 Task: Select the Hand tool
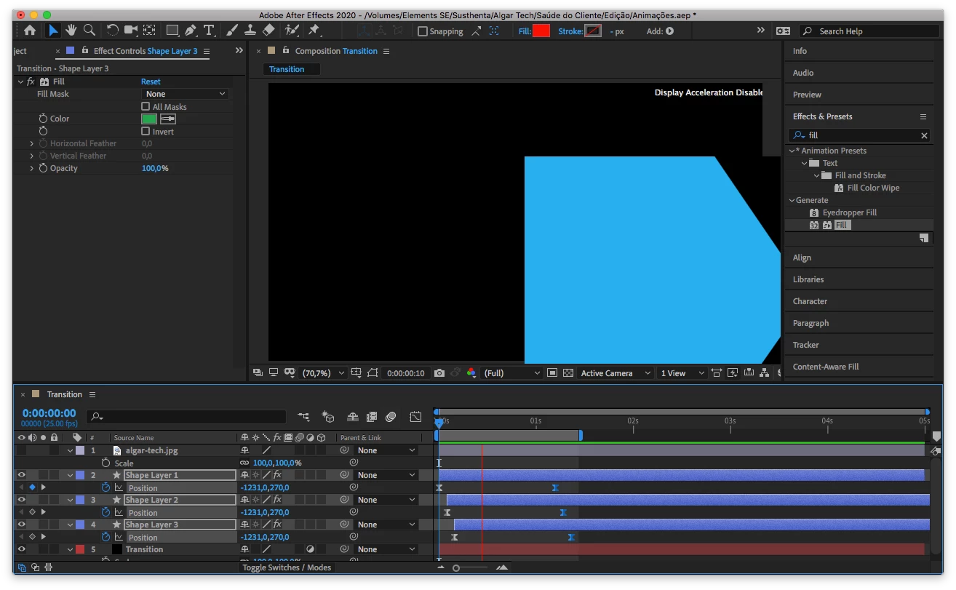pos(71,31)
